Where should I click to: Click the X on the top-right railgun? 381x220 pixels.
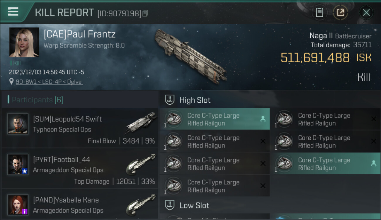click(373, 119)
